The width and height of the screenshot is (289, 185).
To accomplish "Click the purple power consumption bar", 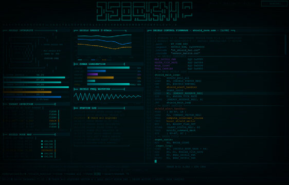I will pos(93,75).
